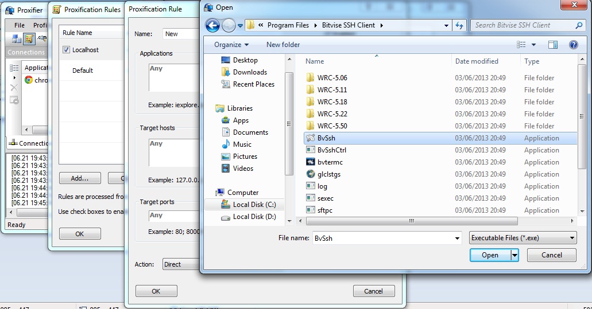
Task: Create a New folder
Action: pyautogui.click(x=283, y=45)
